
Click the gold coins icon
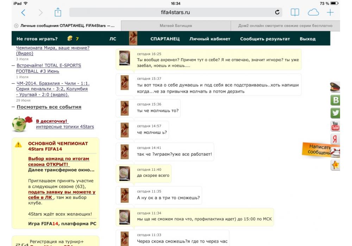pyautogui.click(x=70, y=38)
